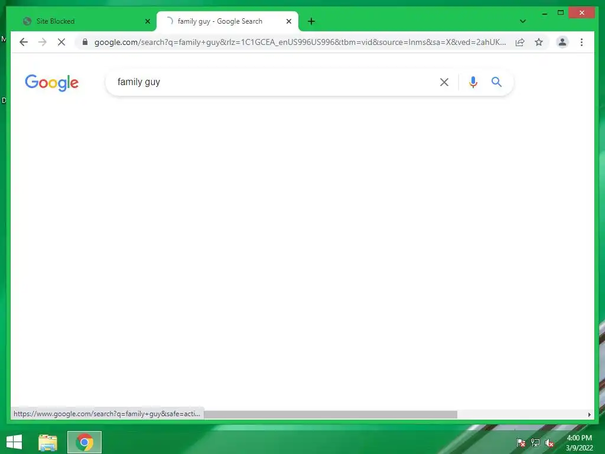Open Action Center flag tray icon
The image size is (605, 454).
pyautogui.click(x=521, y=443)
